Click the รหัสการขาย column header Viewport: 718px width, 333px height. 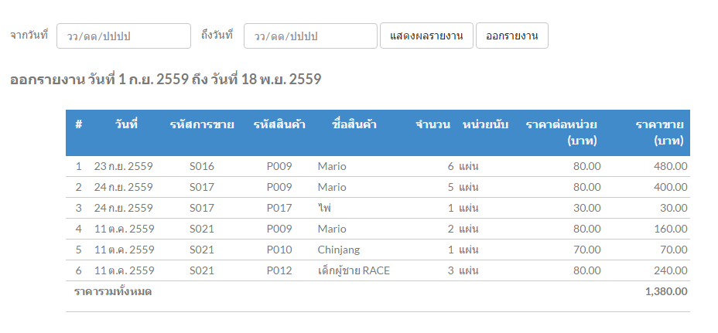click(202, 124)
